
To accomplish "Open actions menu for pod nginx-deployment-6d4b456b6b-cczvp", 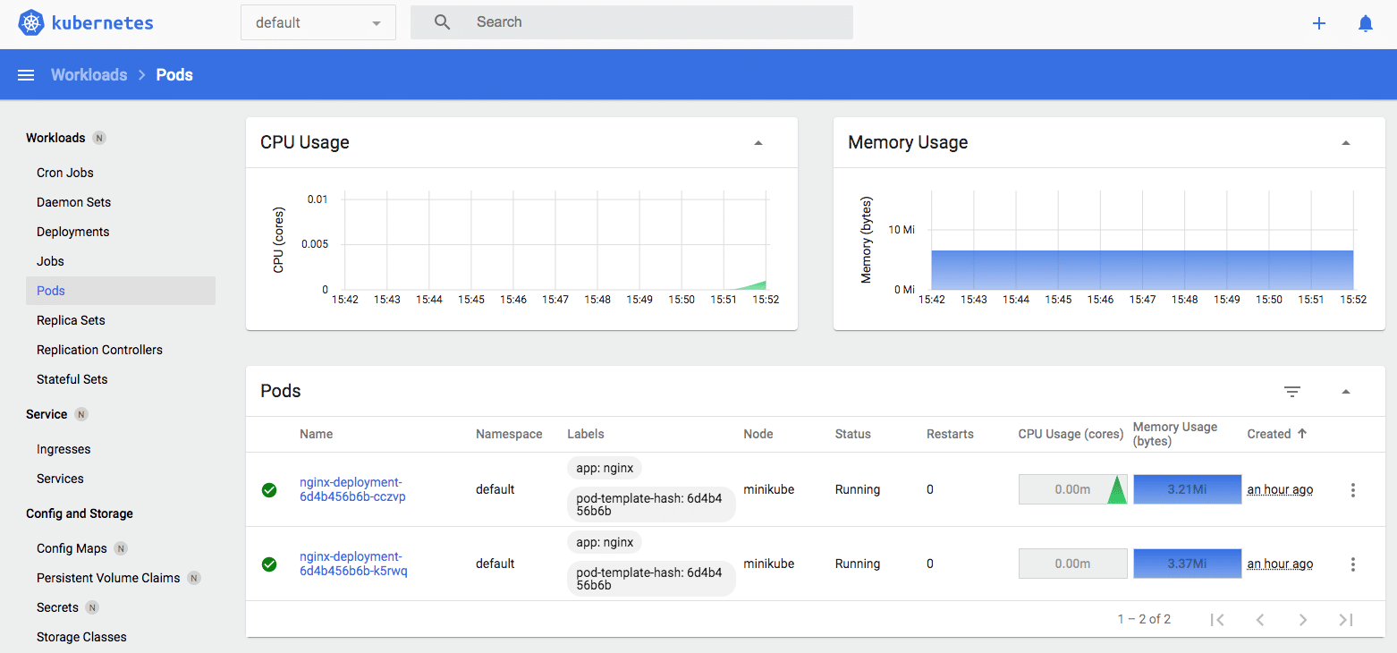I will point(1353,489).
